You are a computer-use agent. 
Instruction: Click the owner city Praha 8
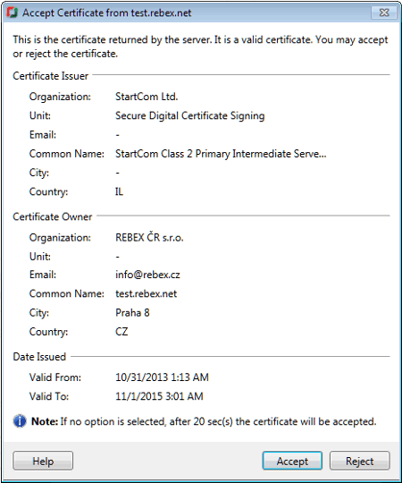coord(132,313)
